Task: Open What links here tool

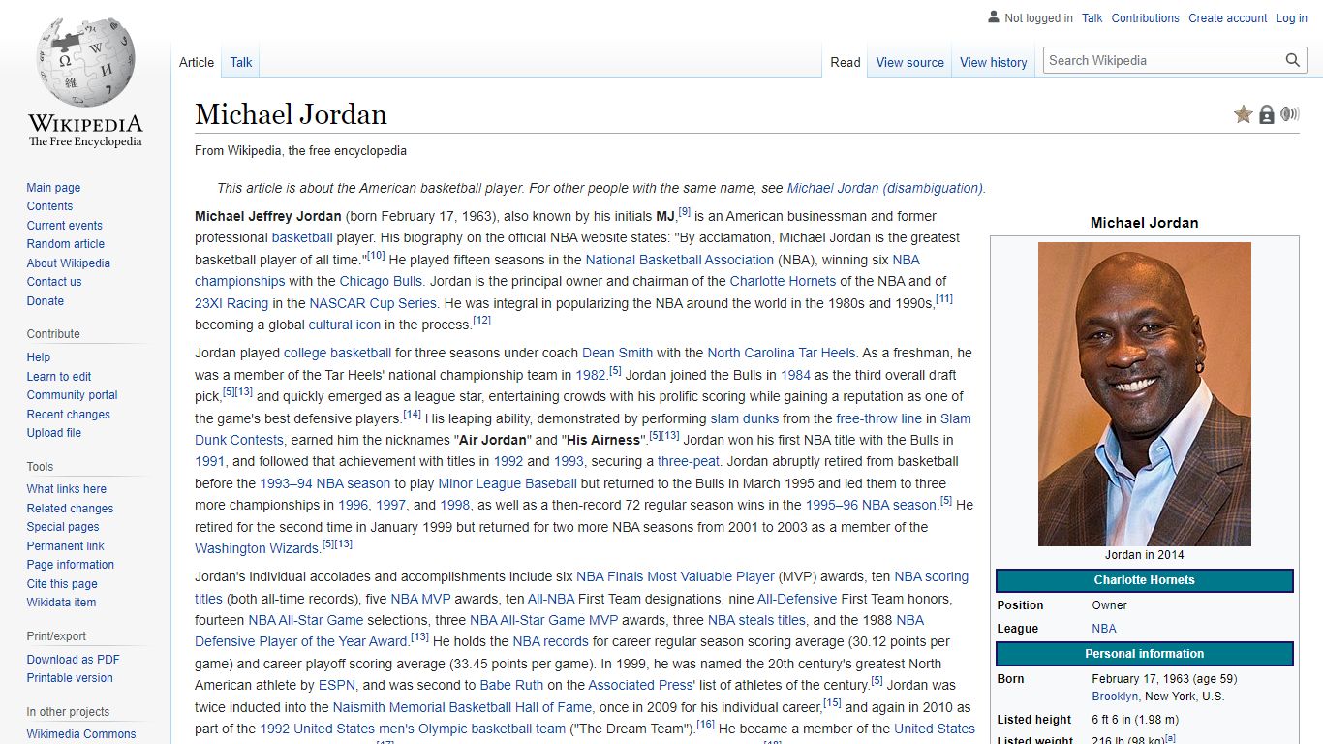Action: click(x=66, y=489)
